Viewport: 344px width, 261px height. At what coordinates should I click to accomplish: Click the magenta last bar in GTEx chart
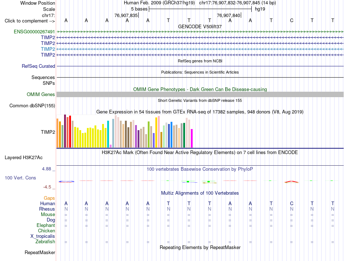pos(192,138)
